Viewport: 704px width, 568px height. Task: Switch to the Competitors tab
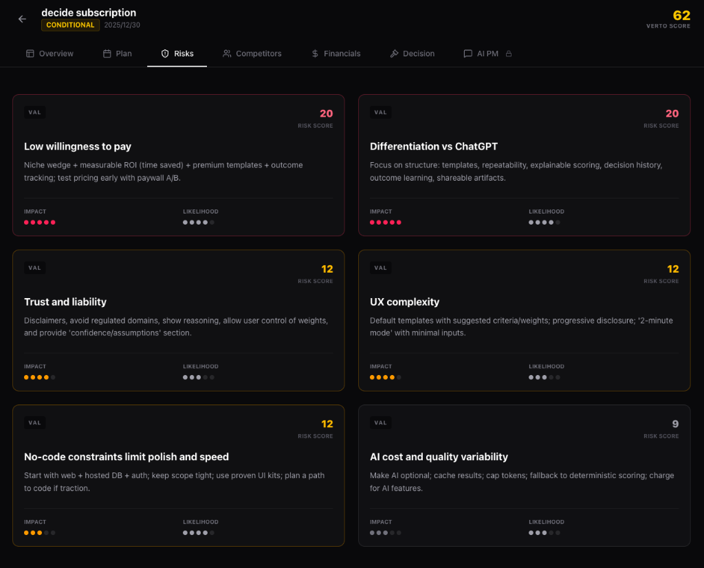point(252,54)
